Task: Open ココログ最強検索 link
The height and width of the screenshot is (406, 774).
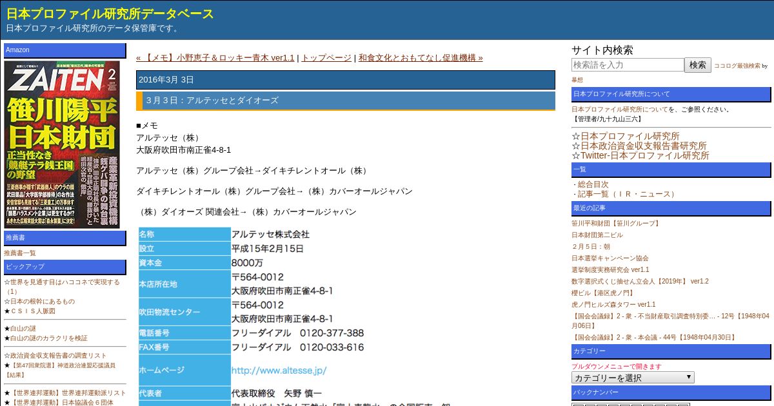Action: 737,66
